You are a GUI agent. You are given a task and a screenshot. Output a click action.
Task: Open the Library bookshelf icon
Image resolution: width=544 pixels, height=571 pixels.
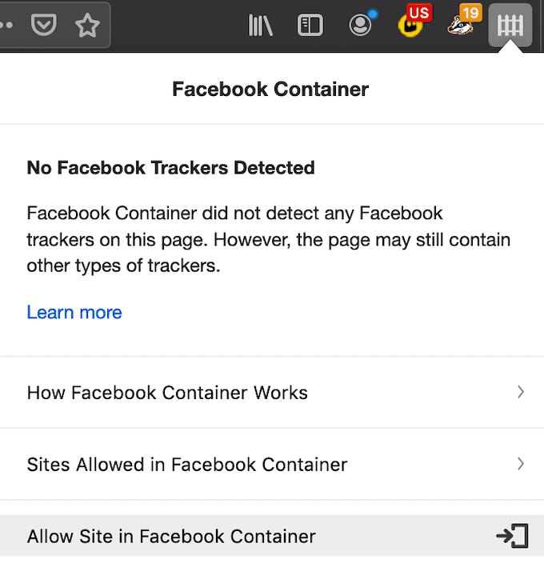(x=261, y=26)
